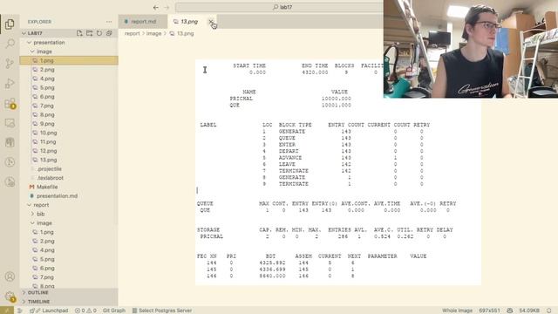Click 'image' in the breadcrumb path

click(x=153, y=33)
